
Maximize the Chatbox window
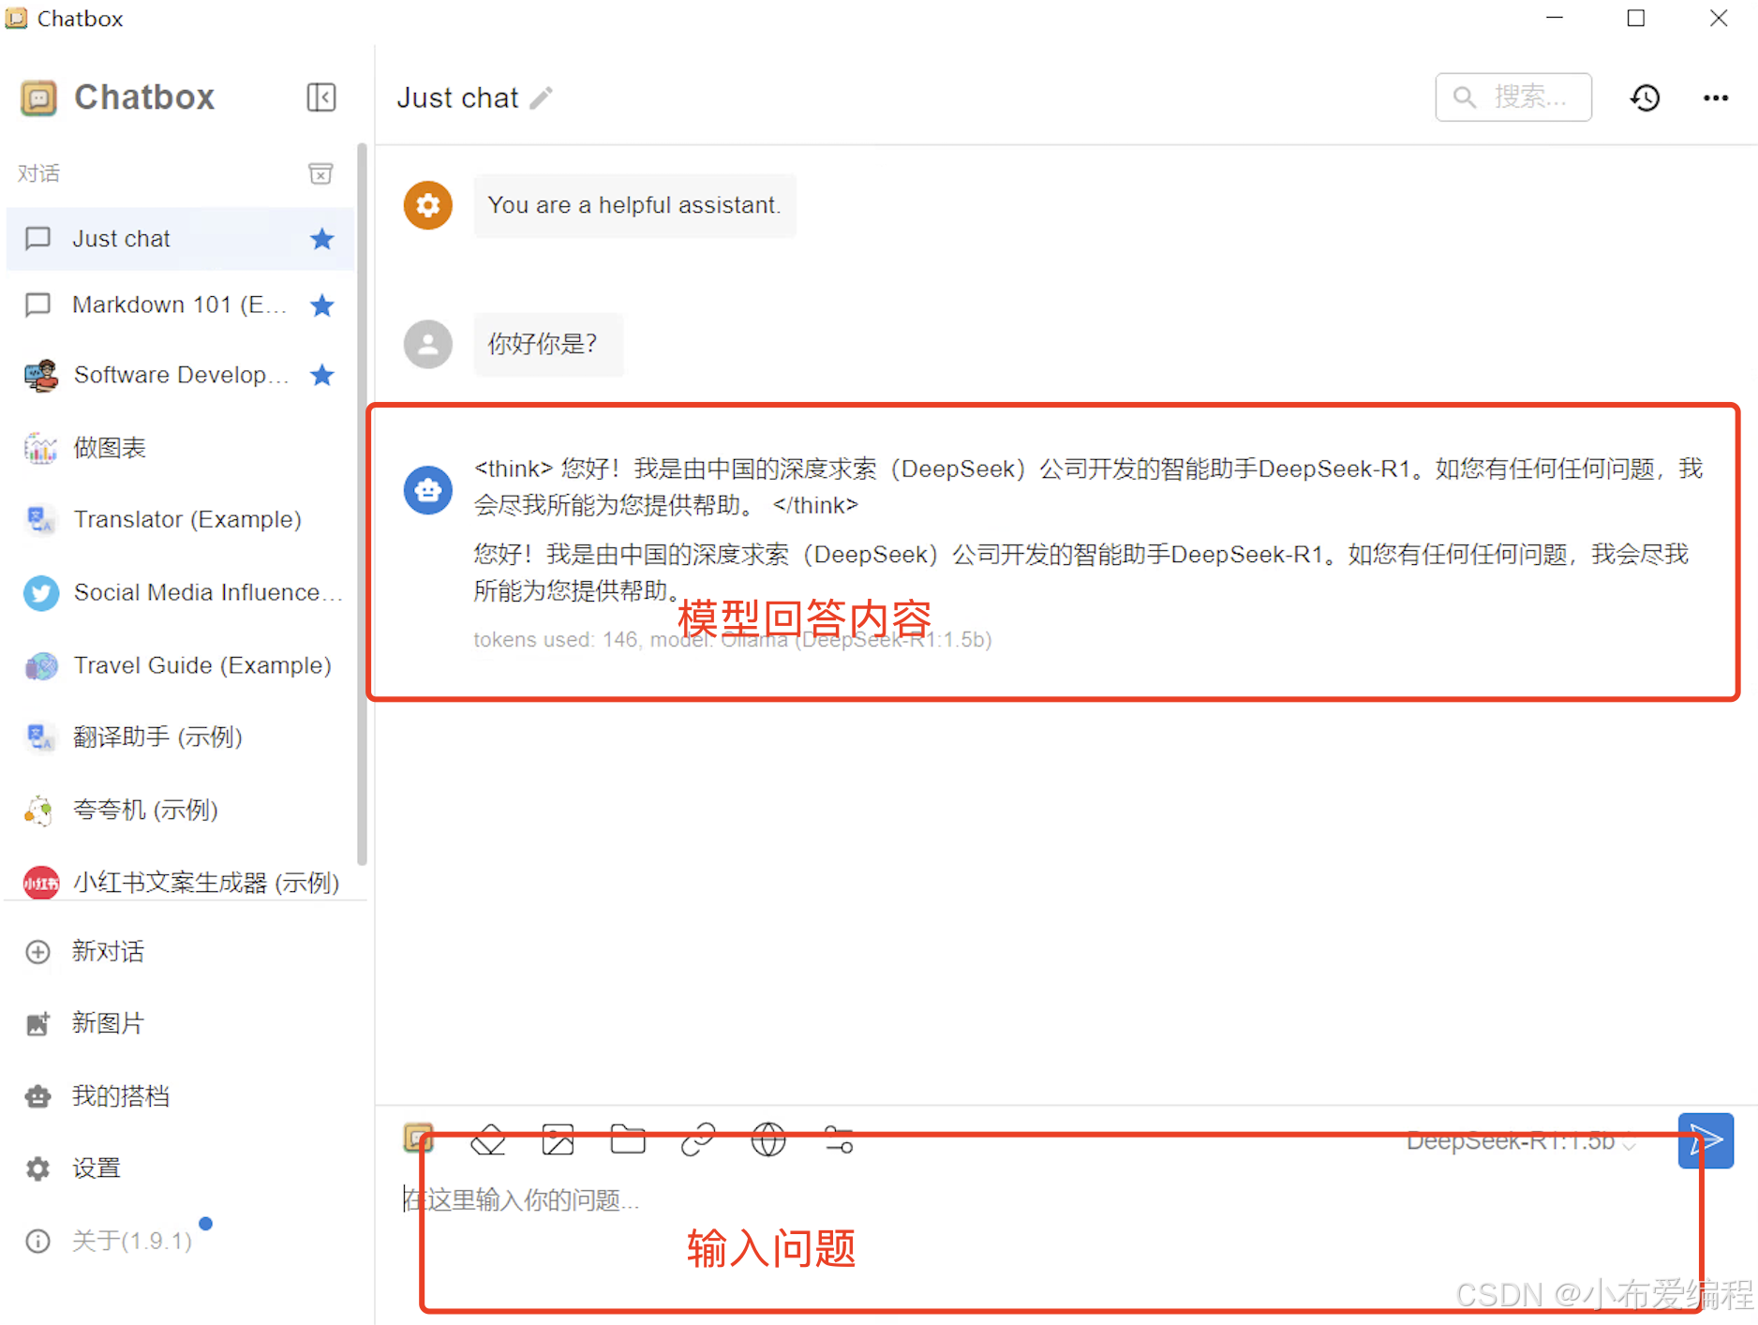(1636, 19)
